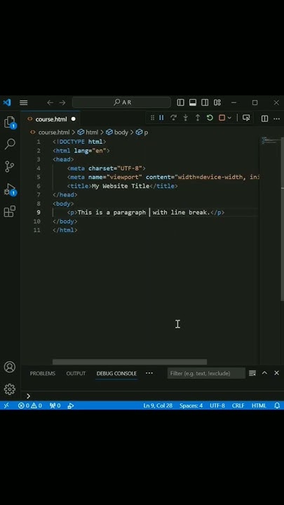Switch to the PROBLEMS panel tab
The width and height of the screenshot is (284, 505).
[43, 373]
